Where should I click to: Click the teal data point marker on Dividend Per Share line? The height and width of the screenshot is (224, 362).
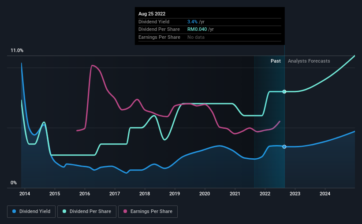pos(284,92)
